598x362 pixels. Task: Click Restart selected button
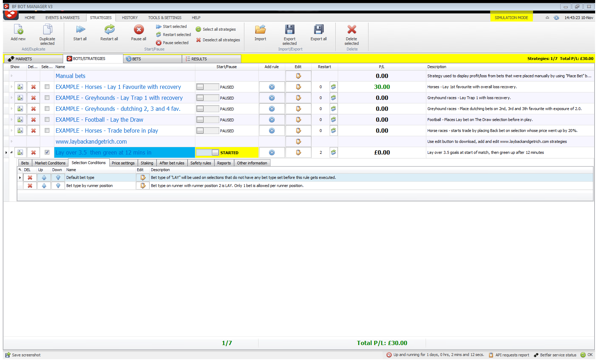(x=173, y=35)
